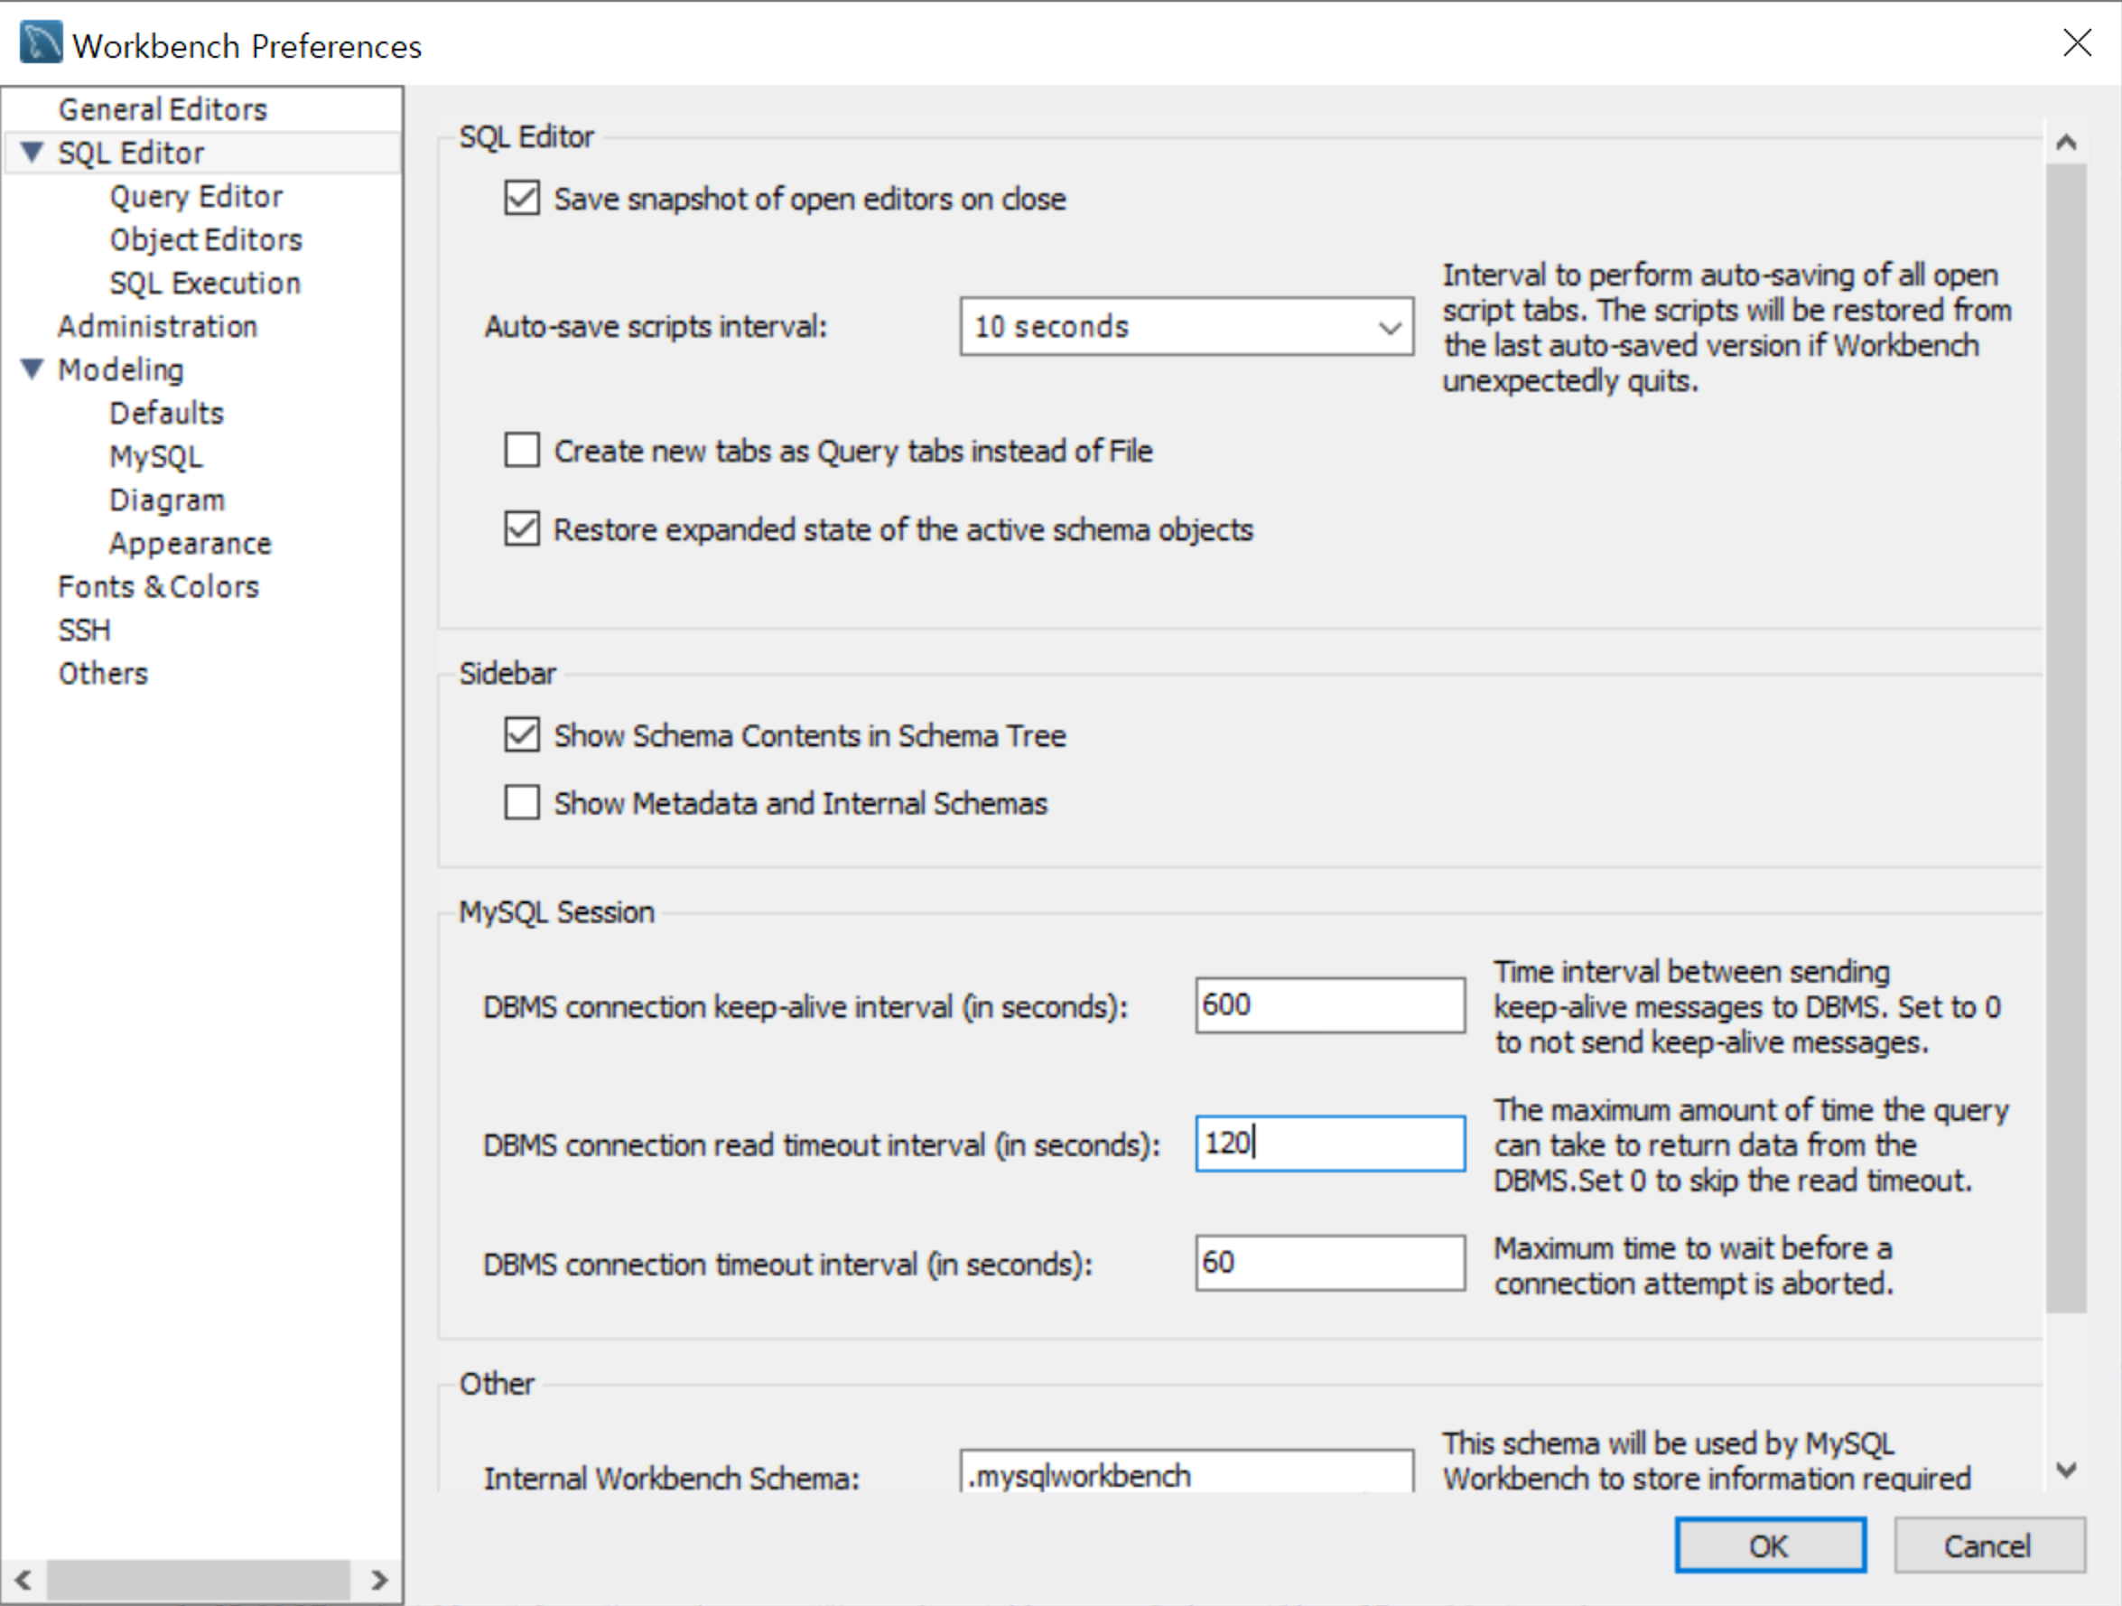Image resolution: width=2122 pixels, height=1606 pixels.
Task: Enable Create new tabs as Query tabs
Action: [x=522, y=450]
